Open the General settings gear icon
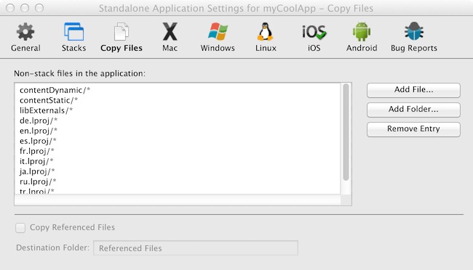The image size is (473, 270). coord(25,32)
